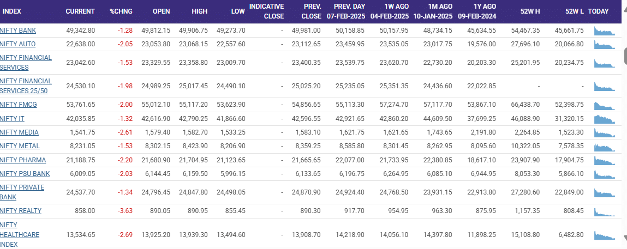Image resolution: width=627 pixels, height=249 pixels.
Task: Click 1Y AGO 09-FEB-2024 column header
Action: coord(477,11)
